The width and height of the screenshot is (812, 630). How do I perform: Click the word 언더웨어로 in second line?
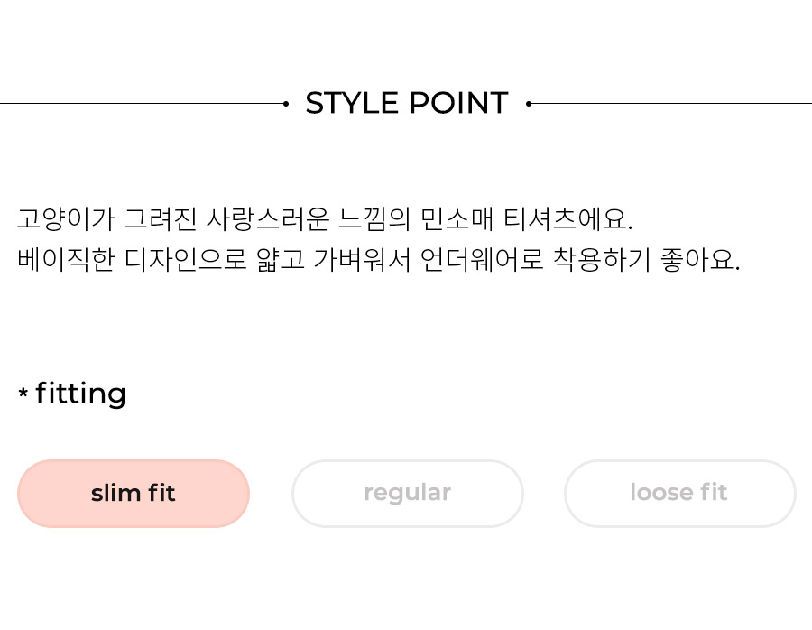tap(482, 260)
